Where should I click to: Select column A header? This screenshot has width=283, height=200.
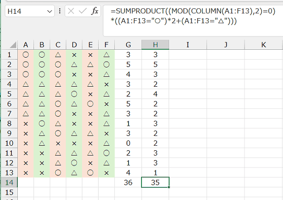(26, 45)
